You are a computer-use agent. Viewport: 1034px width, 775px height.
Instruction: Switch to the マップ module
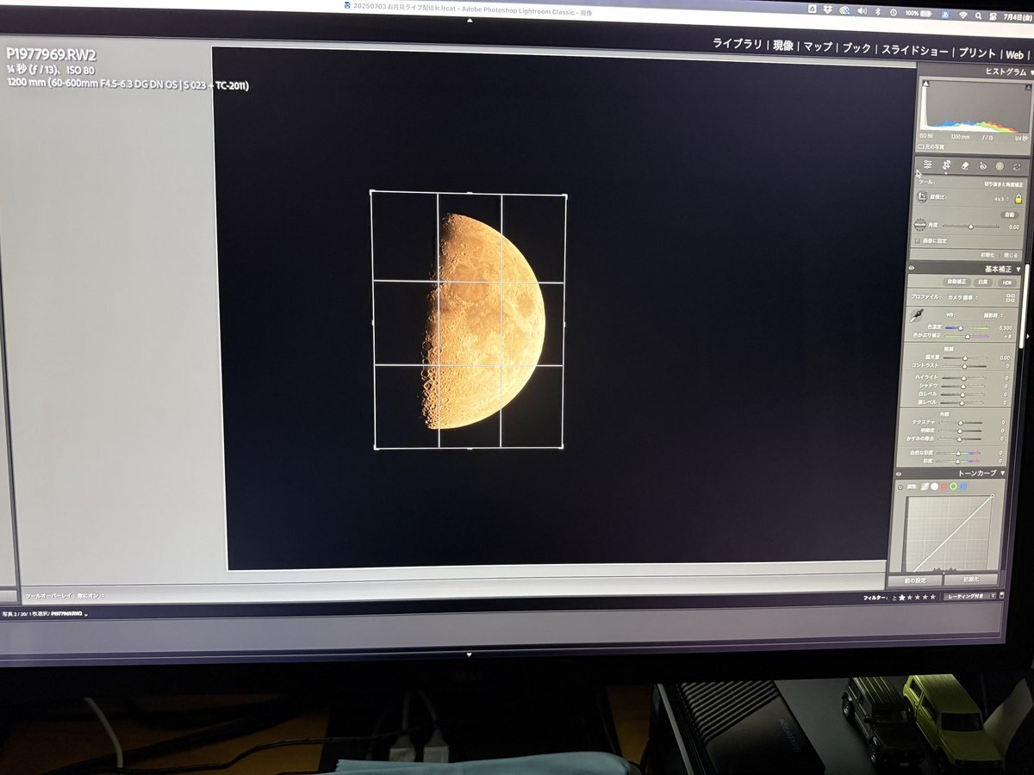click(x=818, y=46)
